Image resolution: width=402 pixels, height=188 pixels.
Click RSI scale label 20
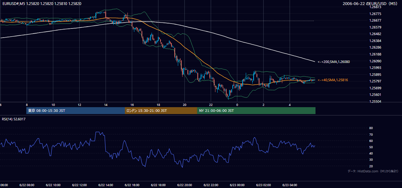tap(371, 166)
